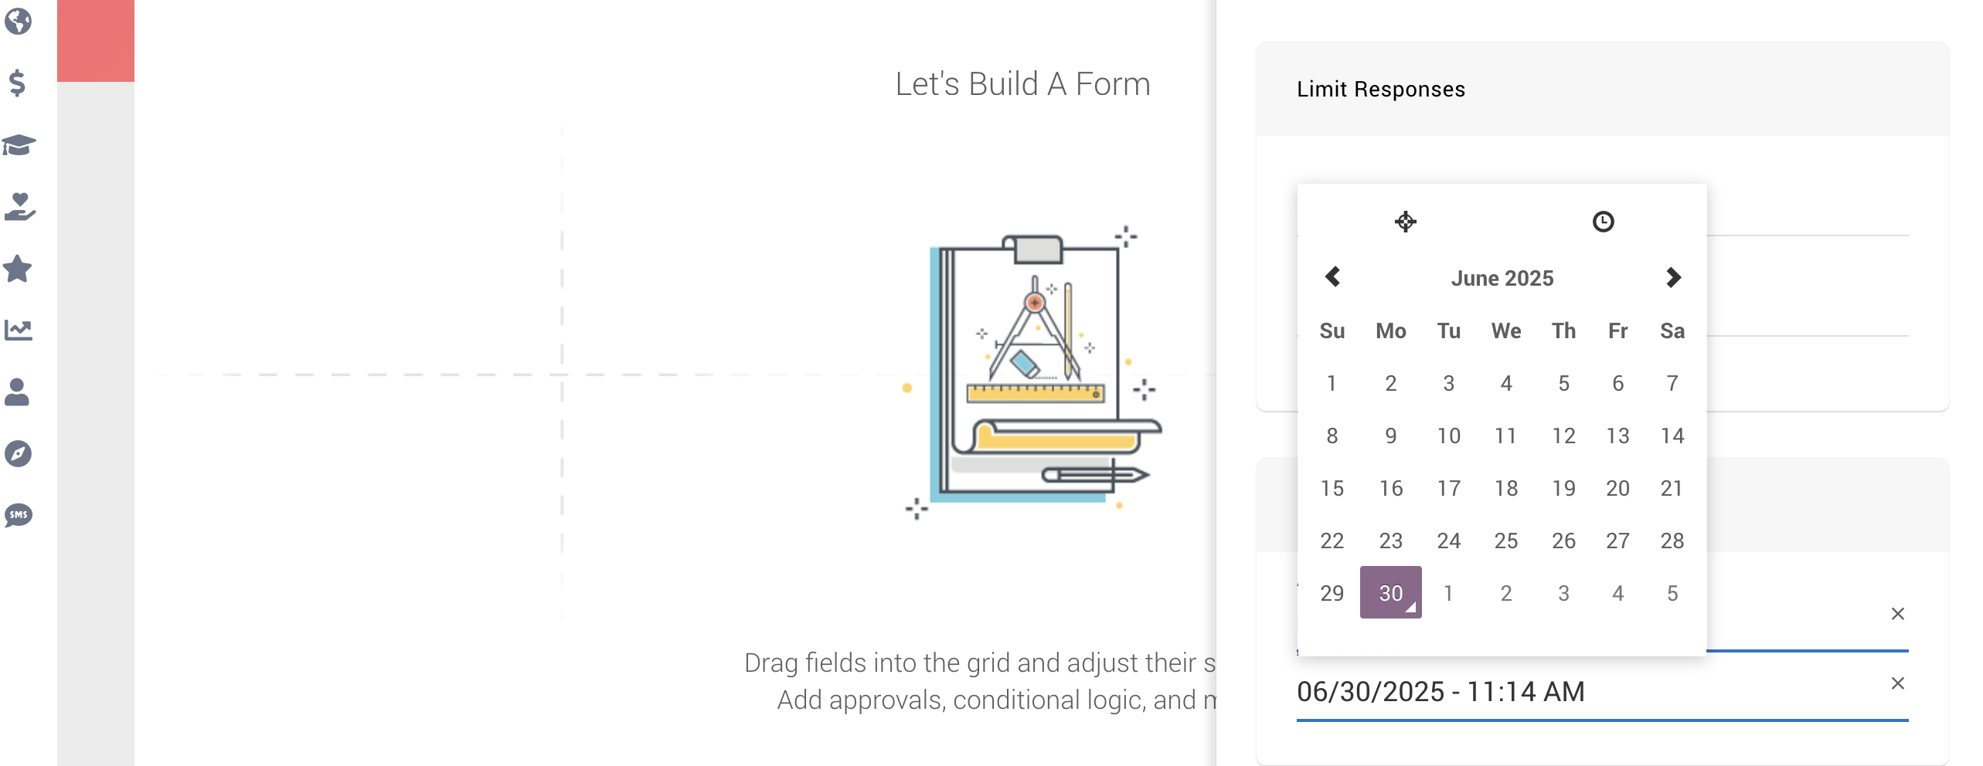Viewport: 1983px width, 766px height.
Task: Pick June 17 in calendar
Action: click(x=1449, y=488)
